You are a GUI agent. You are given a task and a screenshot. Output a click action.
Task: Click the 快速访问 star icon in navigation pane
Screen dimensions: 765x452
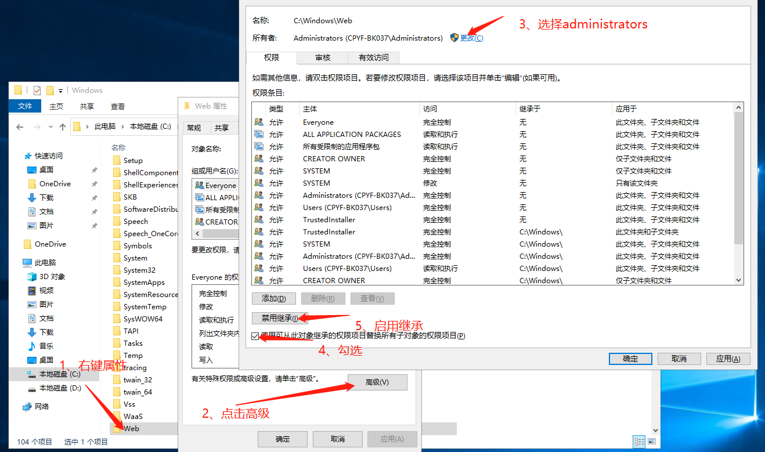coord(27,156)
